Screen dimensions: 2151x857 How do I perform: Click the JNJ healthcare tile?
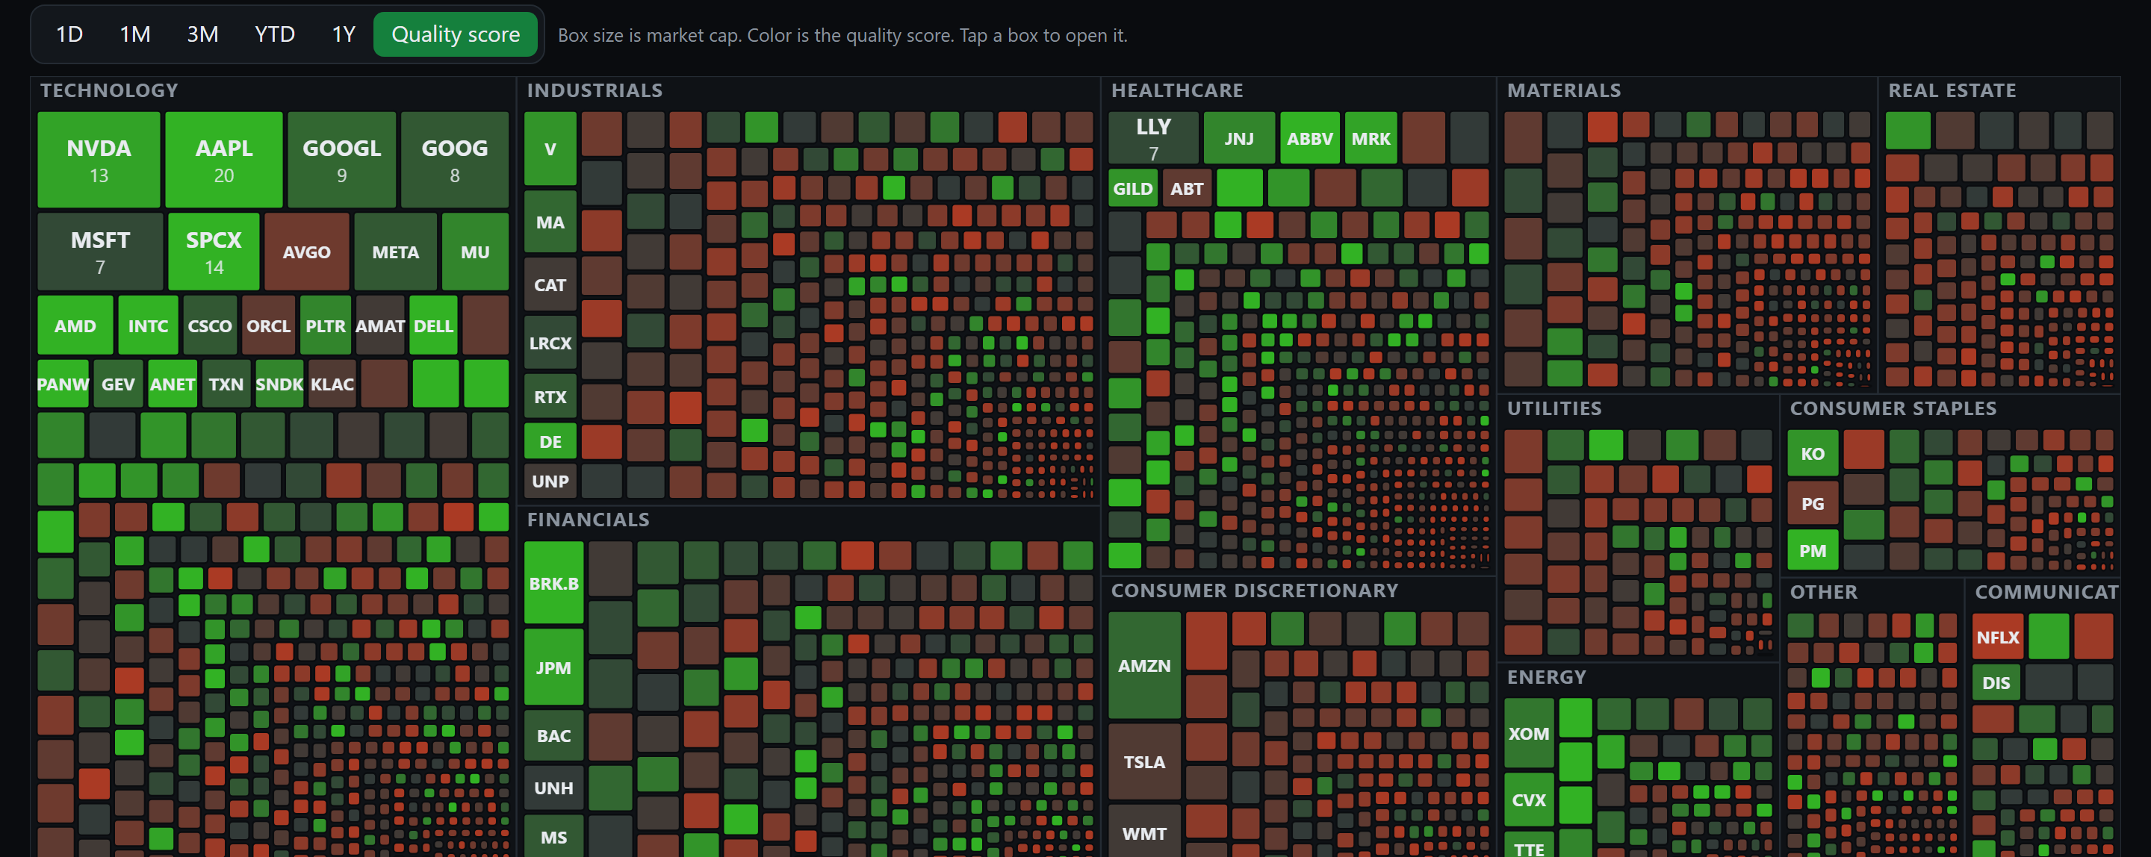(1239, 137)
